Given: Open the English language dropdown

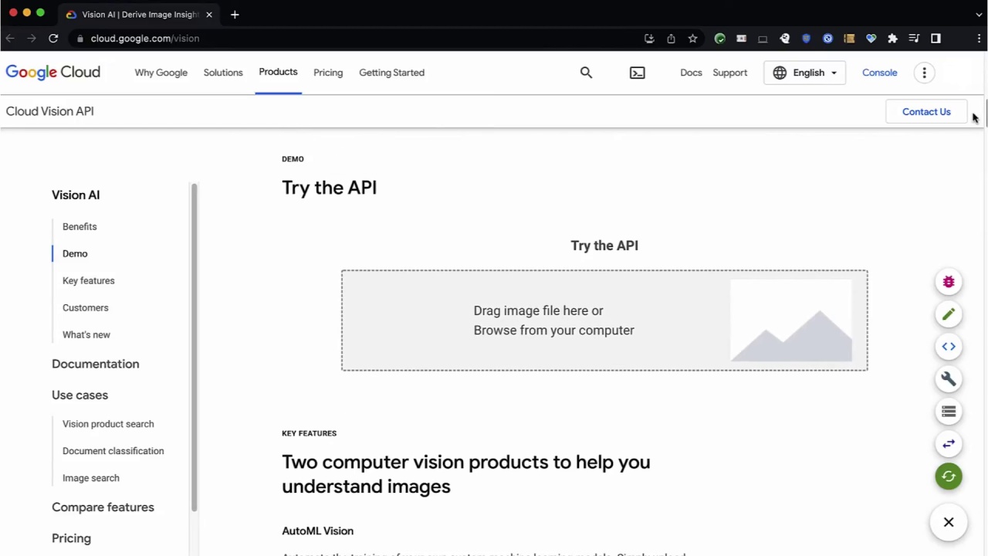Looking at the screenshot, I should (805, 72).
